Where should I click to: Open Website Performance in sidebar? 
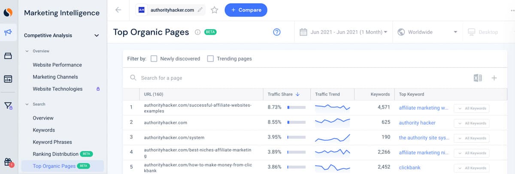point(57,65)
